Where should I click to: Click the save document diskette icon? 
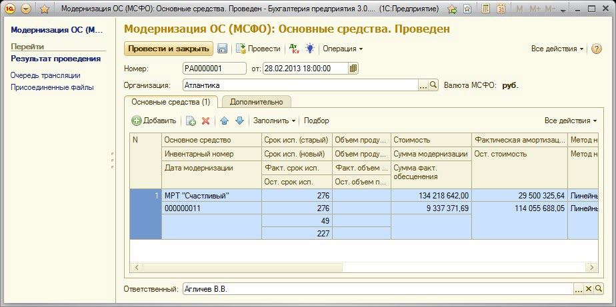[x=223, y=49]
